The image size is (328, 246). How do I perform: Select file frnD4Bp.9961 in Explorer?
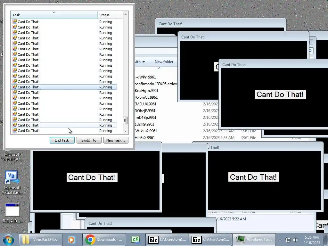(146, 117)
